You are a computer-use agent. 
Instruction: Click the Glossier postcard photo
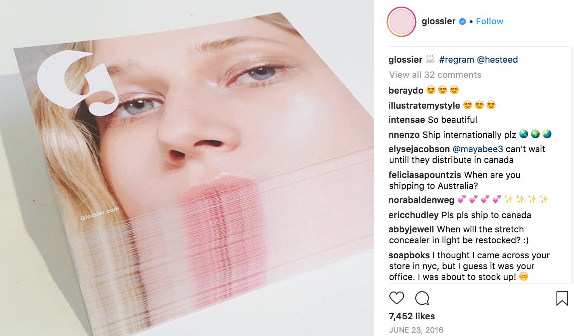[x=187, y=168]
